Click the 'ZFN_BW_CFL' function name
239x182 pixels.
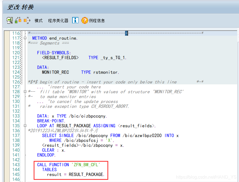click(x=86, y=165)
